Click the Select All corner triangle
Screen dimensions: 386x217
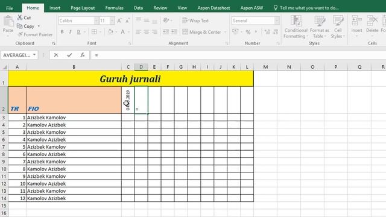tap(4, 67)
